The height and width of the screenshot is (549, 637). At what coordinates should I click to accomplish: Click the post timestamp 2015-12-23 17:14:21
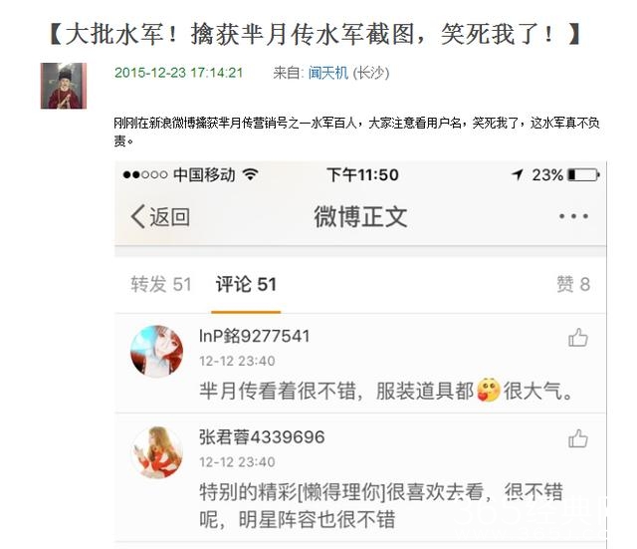179,73
